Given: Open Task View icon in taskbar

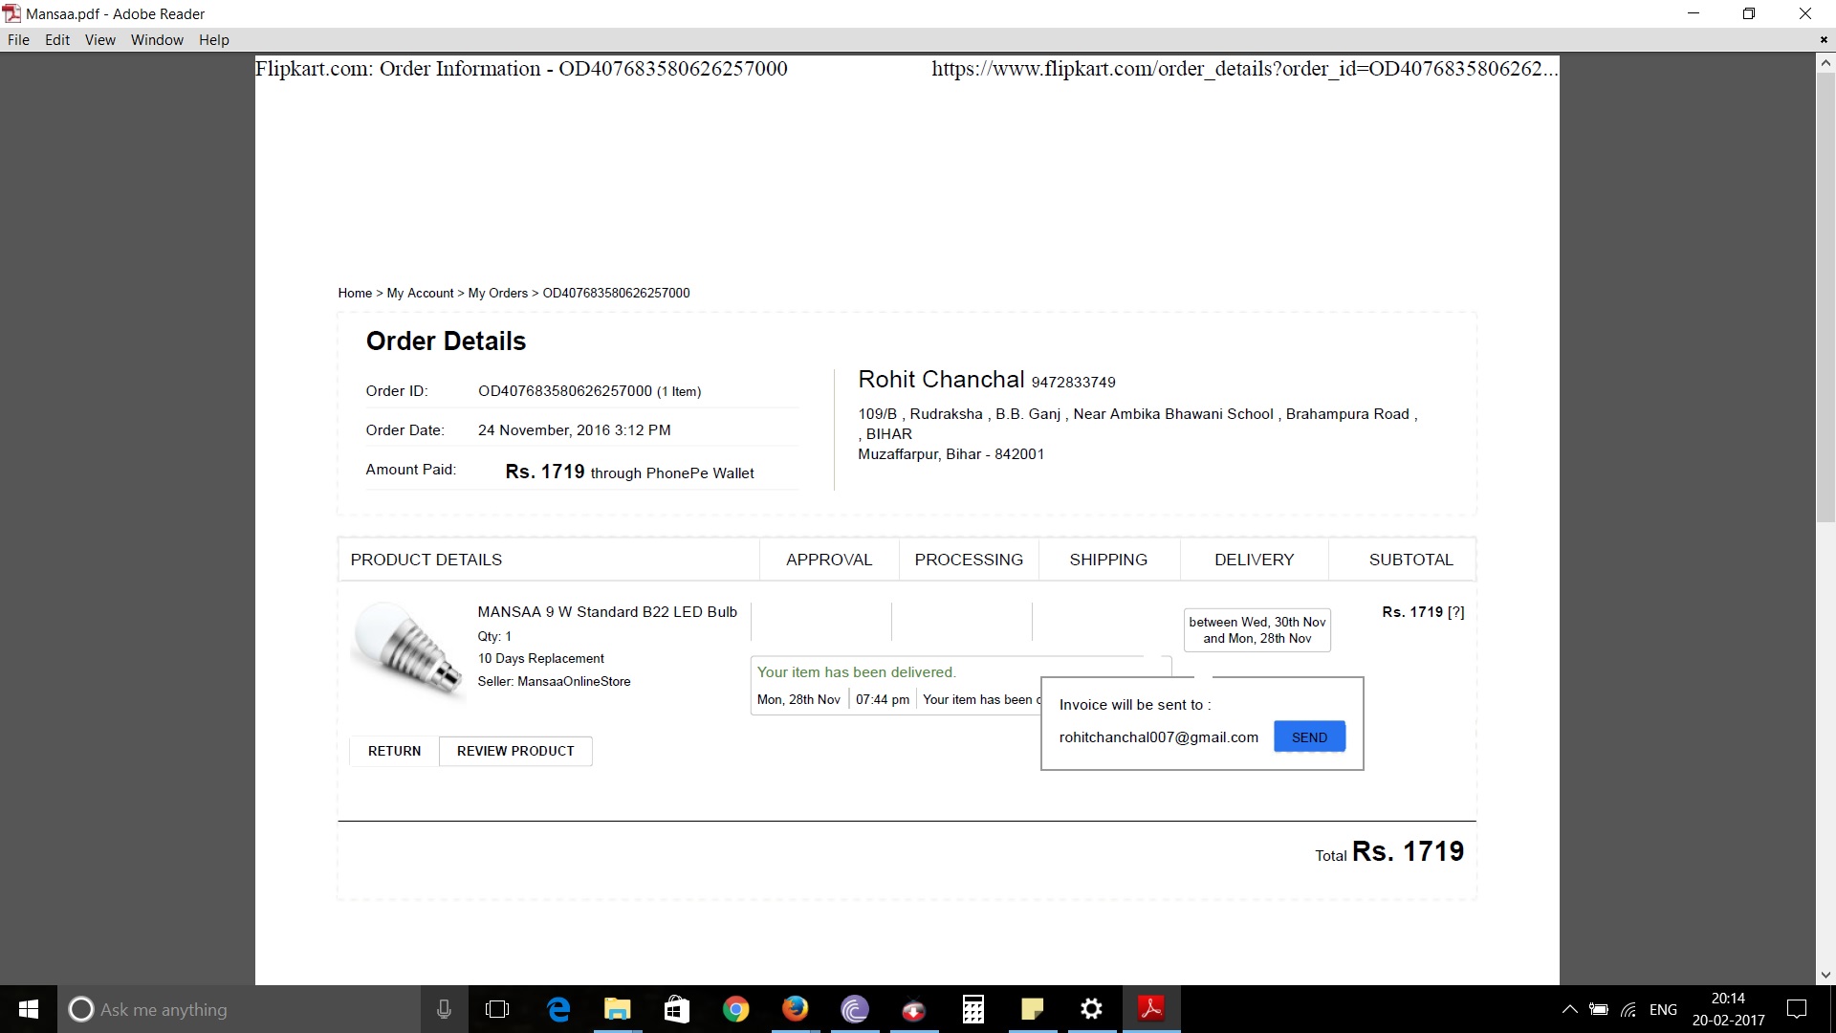Looking at the screenshot, I should tap(497, 1009).
